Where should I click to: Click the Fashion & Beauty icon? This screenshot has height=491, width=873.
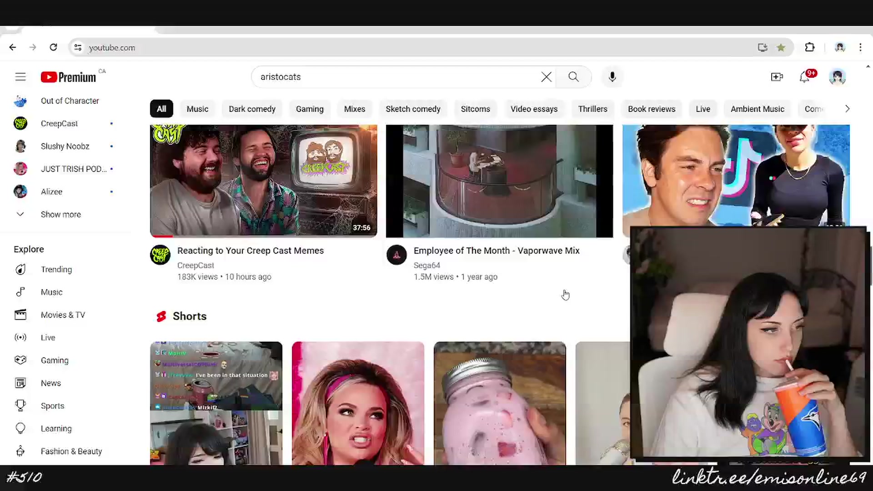pyautogui.click(x=20, y=451)
